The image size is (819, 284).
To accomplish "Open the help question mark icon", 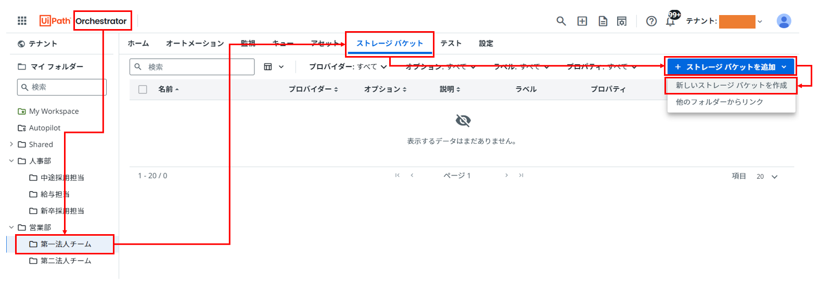I will point(651,21).
